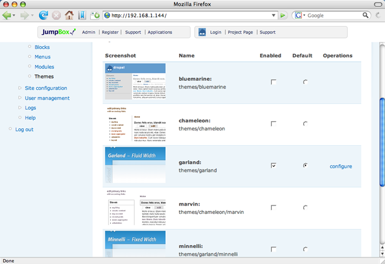385x264 pixels.
Task: Click the Minnelli Fixed Width screenshot
Action: pos(135,244)
